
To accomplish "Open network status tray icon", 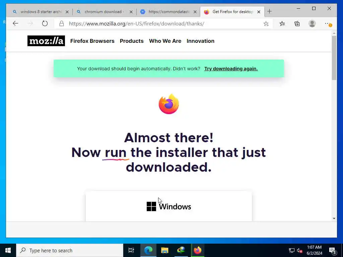I will point(292,250).
